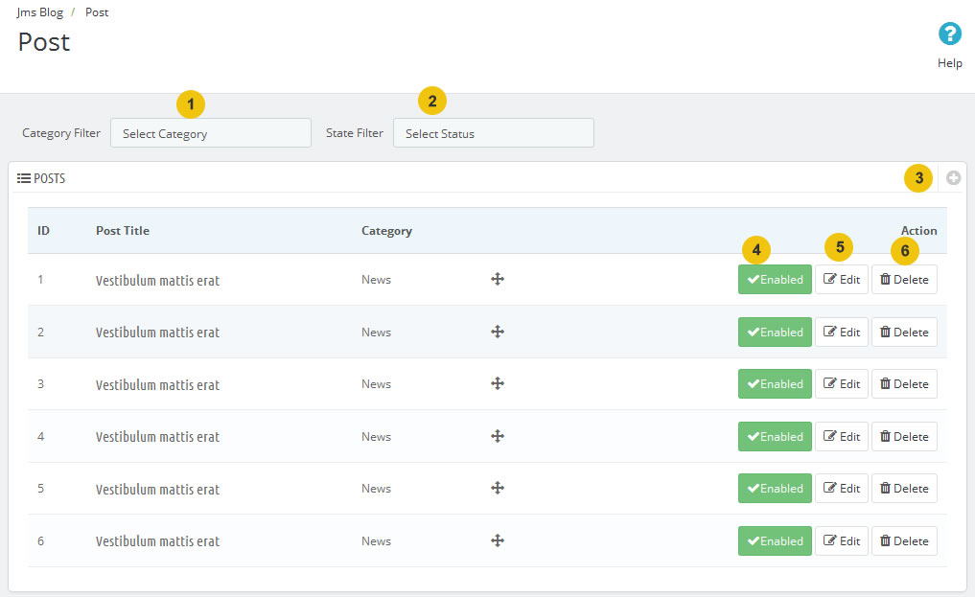The width and height of the screenshot is (975, 597).
Task: Select title of post ID 2
Action: tap(157, 333)
